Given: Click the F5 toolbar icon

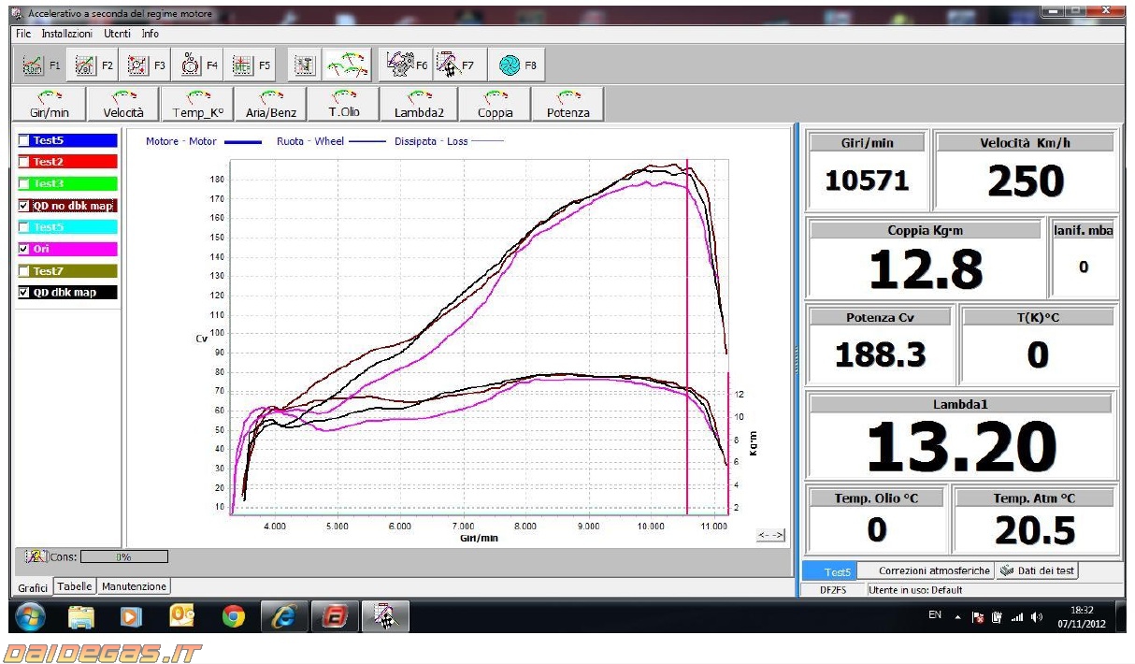Looking at the screenshot, I should 251,65.
